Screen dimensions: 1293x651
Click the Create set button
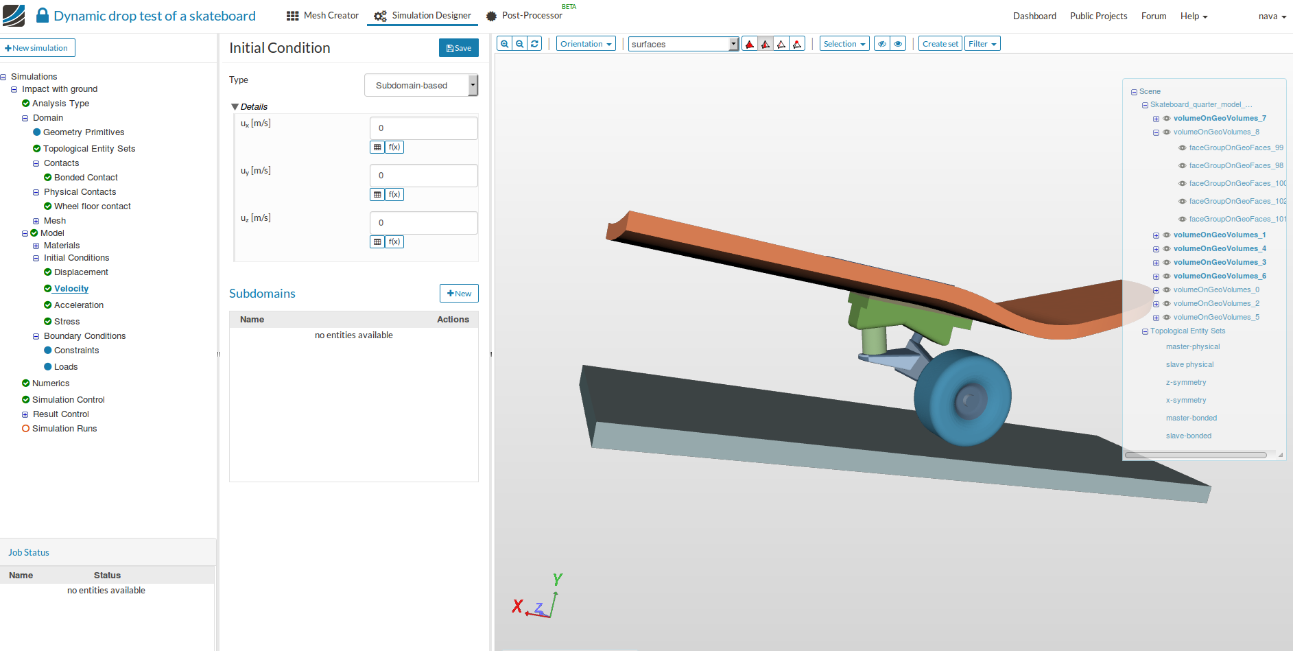coord(940,44)
